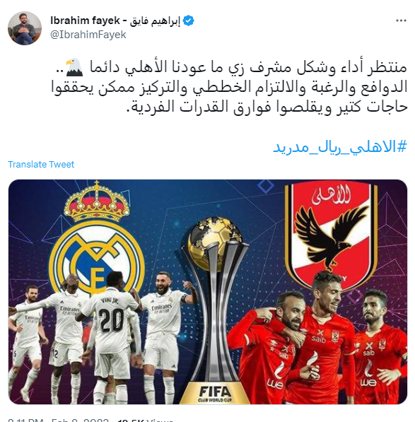Click the Real Madrid crest in the image

(x=96, y=238)
